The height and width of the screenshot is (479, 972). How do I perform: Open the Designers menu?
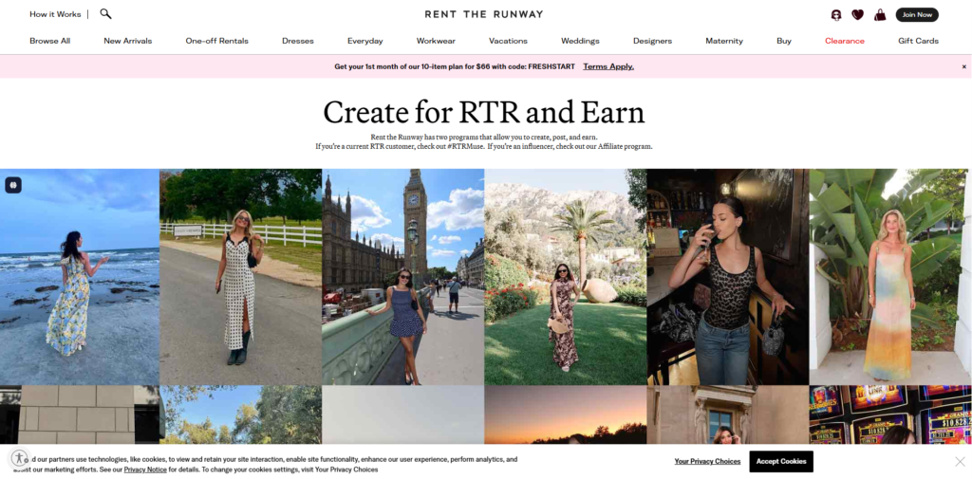(652, 41)
